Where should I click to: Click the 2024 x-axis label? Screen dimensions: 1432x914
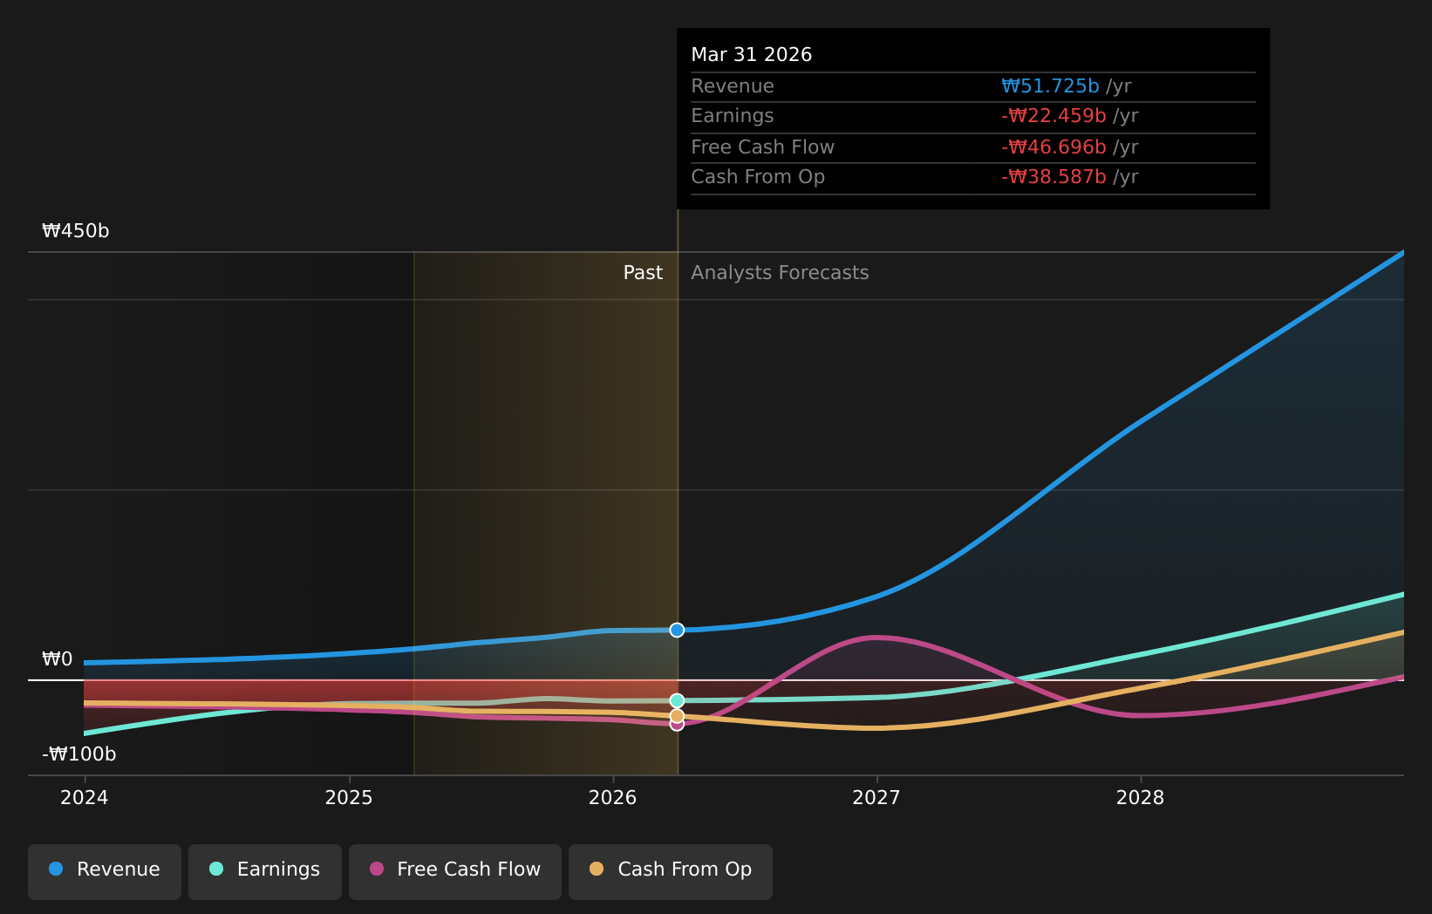(85, 798)
